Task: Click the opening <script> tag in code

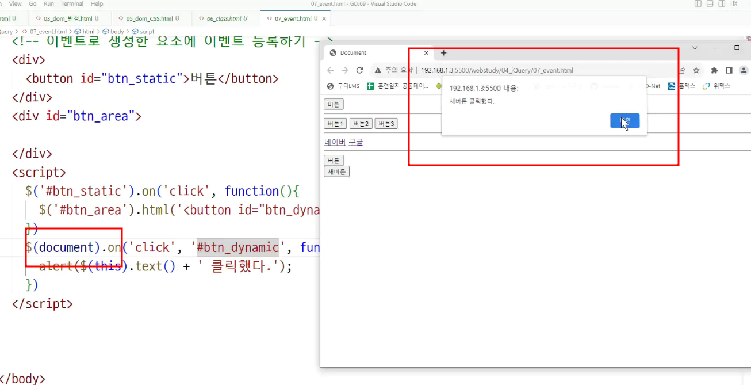Action: [39, 172]
